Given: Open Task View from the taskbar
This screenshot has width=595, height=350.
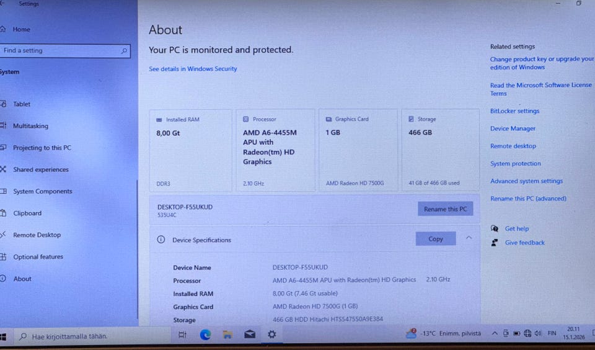Looking at the screenshot, I should (x=182, y=335).
